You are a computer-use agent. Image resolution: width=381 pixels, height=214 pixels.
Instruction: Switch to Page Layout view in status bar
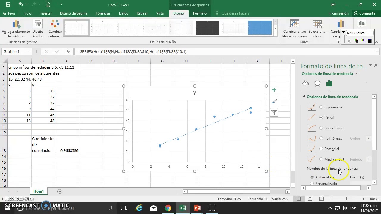310,199
